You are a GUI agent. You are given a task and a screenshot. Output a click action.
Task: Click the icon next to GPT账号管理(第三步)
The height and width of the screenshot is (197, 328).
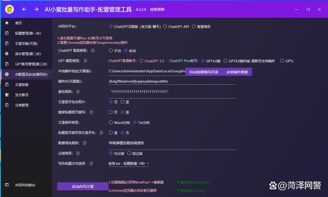point(7,64)
